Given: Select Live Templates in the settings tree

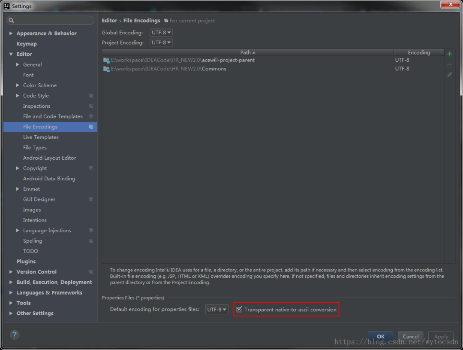Looking at the screenshot, I should tap(41, 137).
